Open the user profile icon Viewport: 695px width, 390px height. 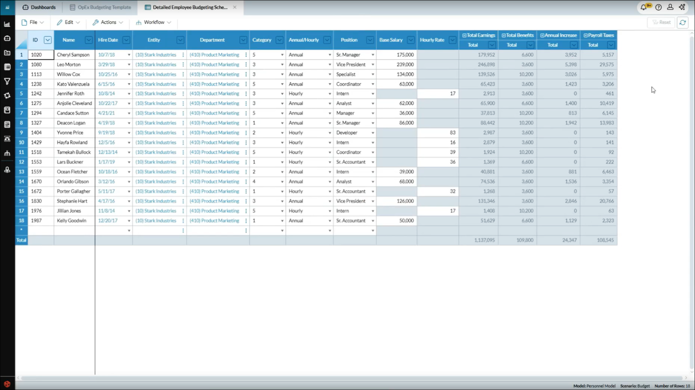tap(670, 7)
